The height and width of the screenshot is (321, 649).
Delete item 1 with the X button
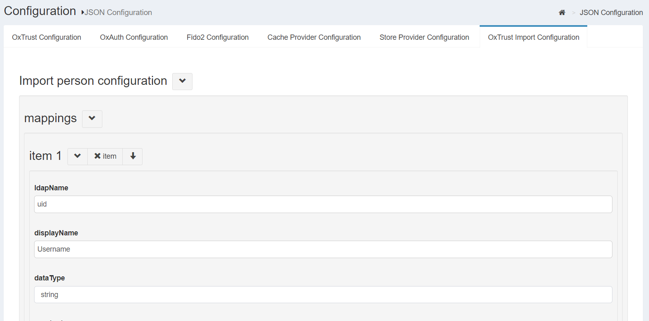coord(105,156)
